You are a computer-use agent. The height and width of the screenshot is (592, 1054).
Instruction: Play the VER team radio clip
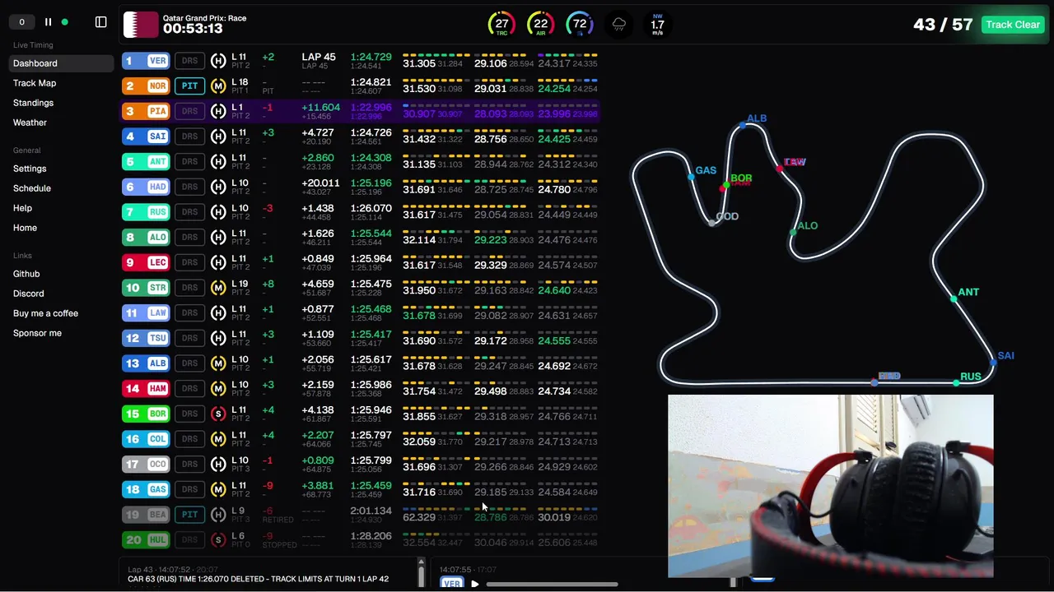click(474, 584)
